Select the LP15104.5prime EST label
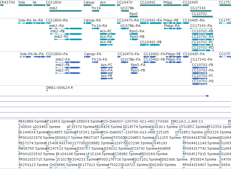The image size is (231, 169). point(100,154)
